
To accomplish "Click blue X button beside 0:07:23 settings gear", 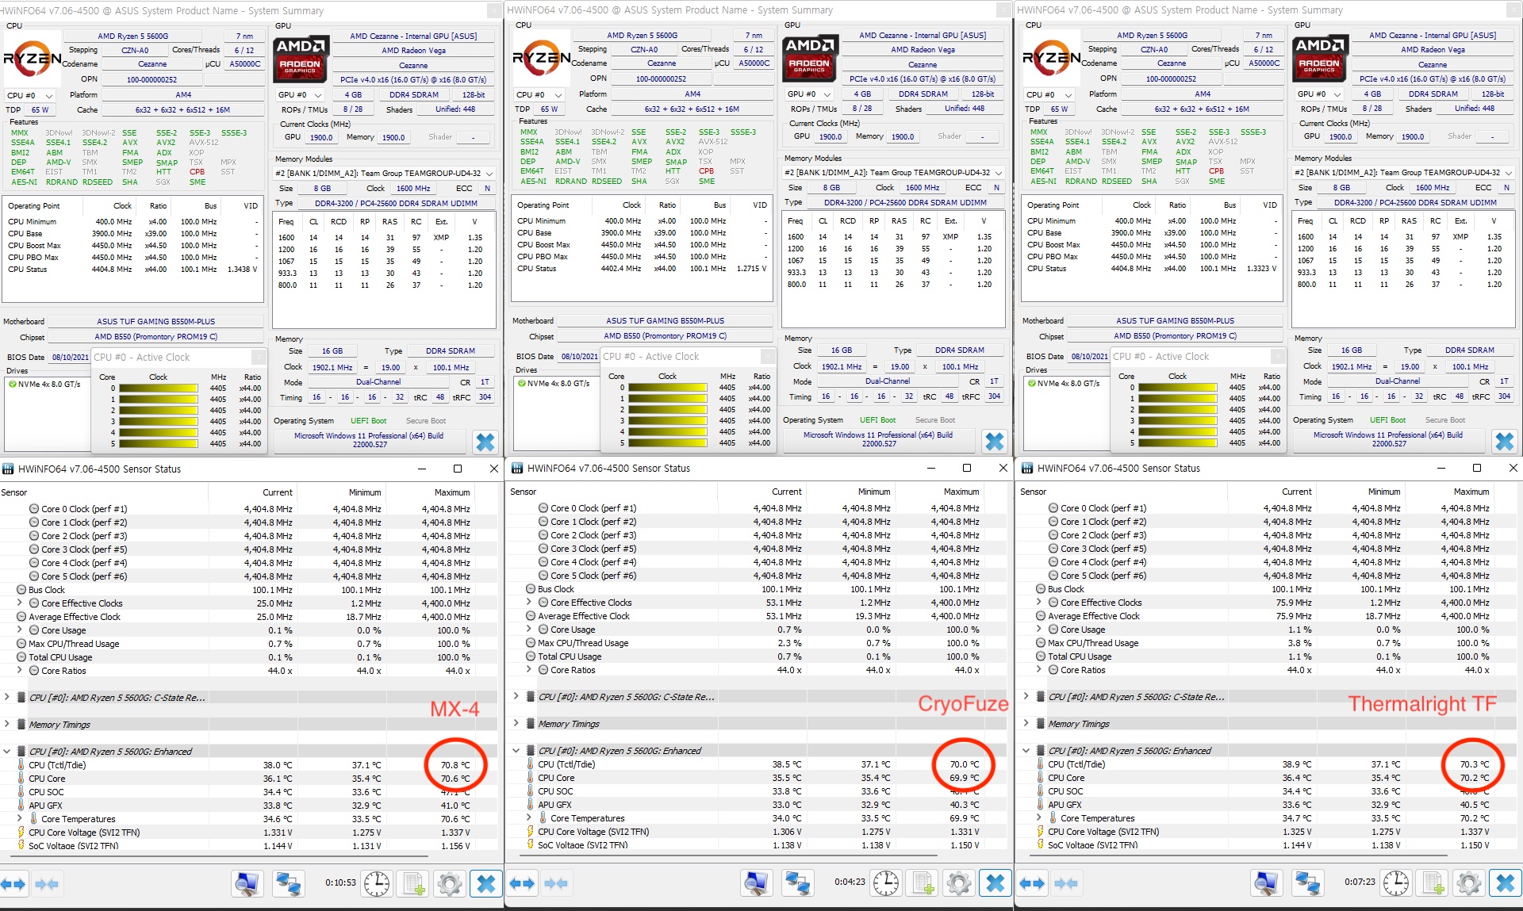I will [1505, 882].
